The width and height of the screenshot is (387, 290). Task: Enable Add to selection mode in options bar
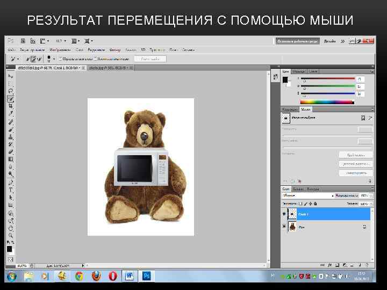33,59
